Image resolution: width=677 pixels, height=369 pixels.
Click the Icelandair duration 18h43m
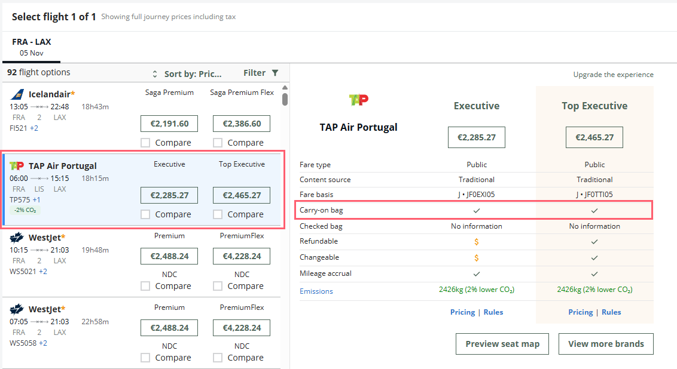[95, 106]
